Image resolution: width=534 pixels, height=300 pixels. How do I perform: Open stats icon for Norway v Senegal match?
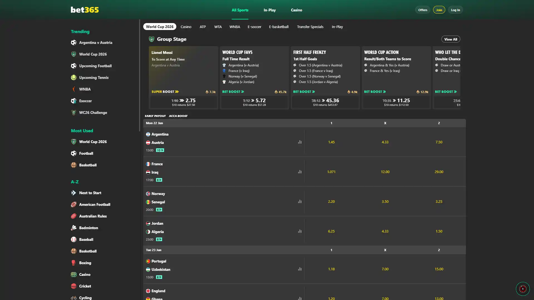[x=300, y=201]
